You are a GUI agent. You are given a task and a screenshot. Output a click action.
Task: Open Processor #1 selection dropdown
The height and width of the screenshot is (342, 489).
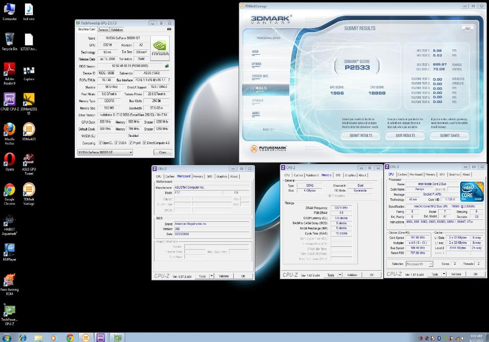420,264
